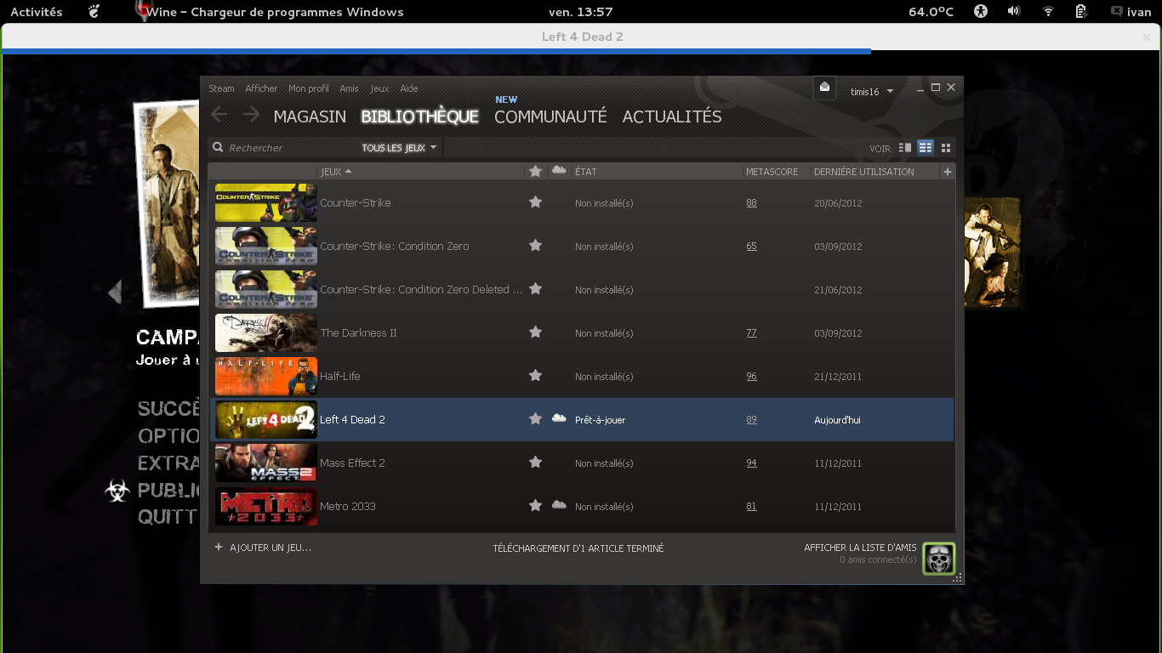The height and width of the screenshot is (653, 1162).
Task: Open the Afficher menu
Action: pos(261,88)
